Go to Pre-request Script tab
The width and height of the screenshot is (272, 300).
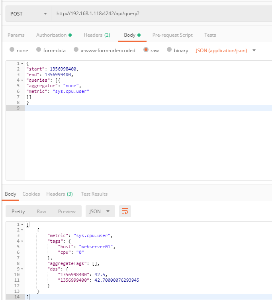point(172,35)
